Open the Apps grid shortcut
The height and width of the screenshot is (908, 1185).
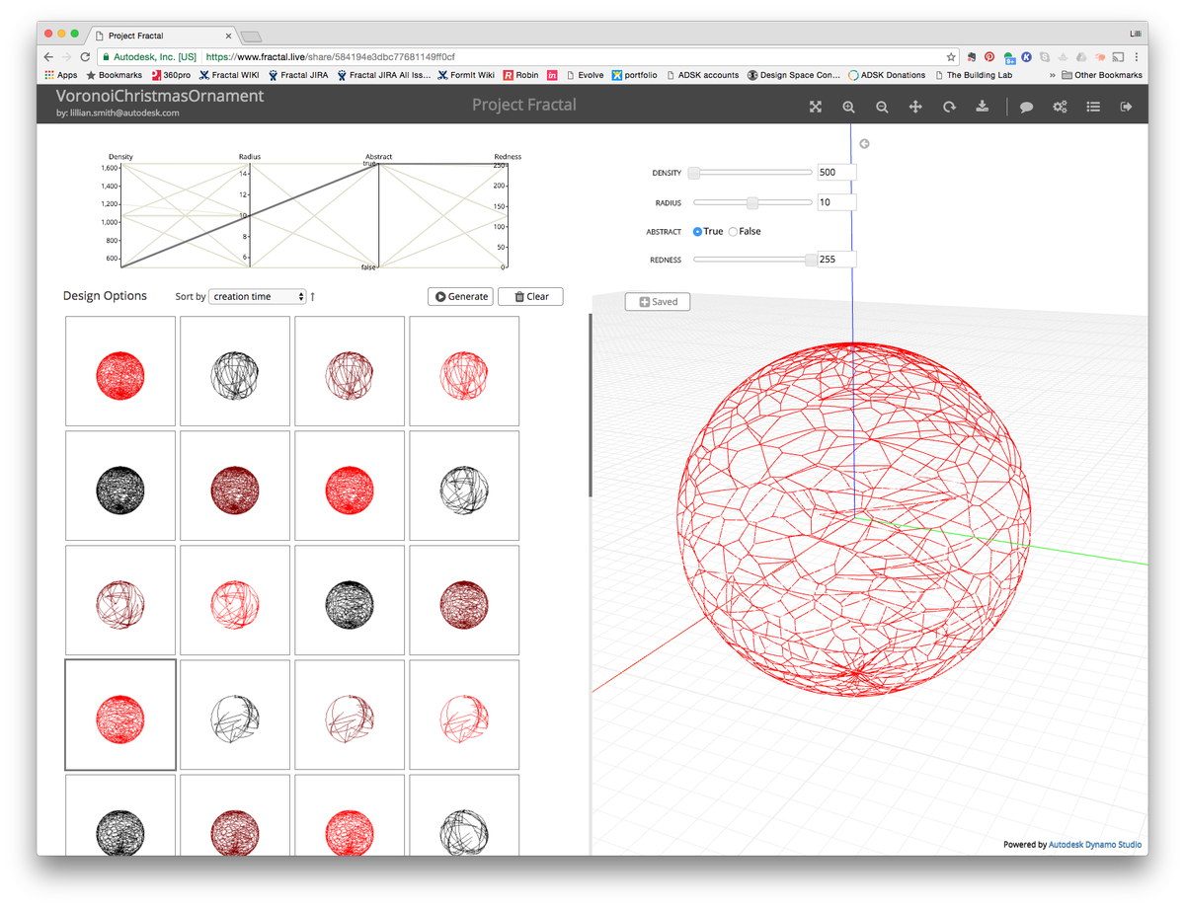pyautogui.click(x=61, y=75)
